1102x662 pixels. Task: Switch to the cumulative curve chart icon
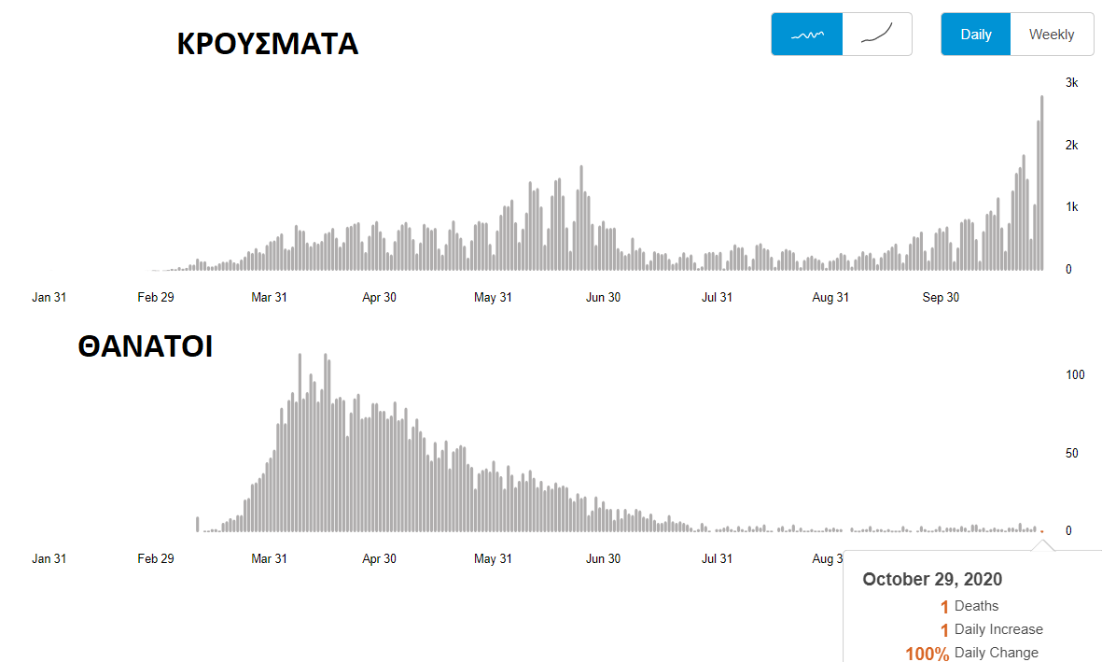coord(877,35)
